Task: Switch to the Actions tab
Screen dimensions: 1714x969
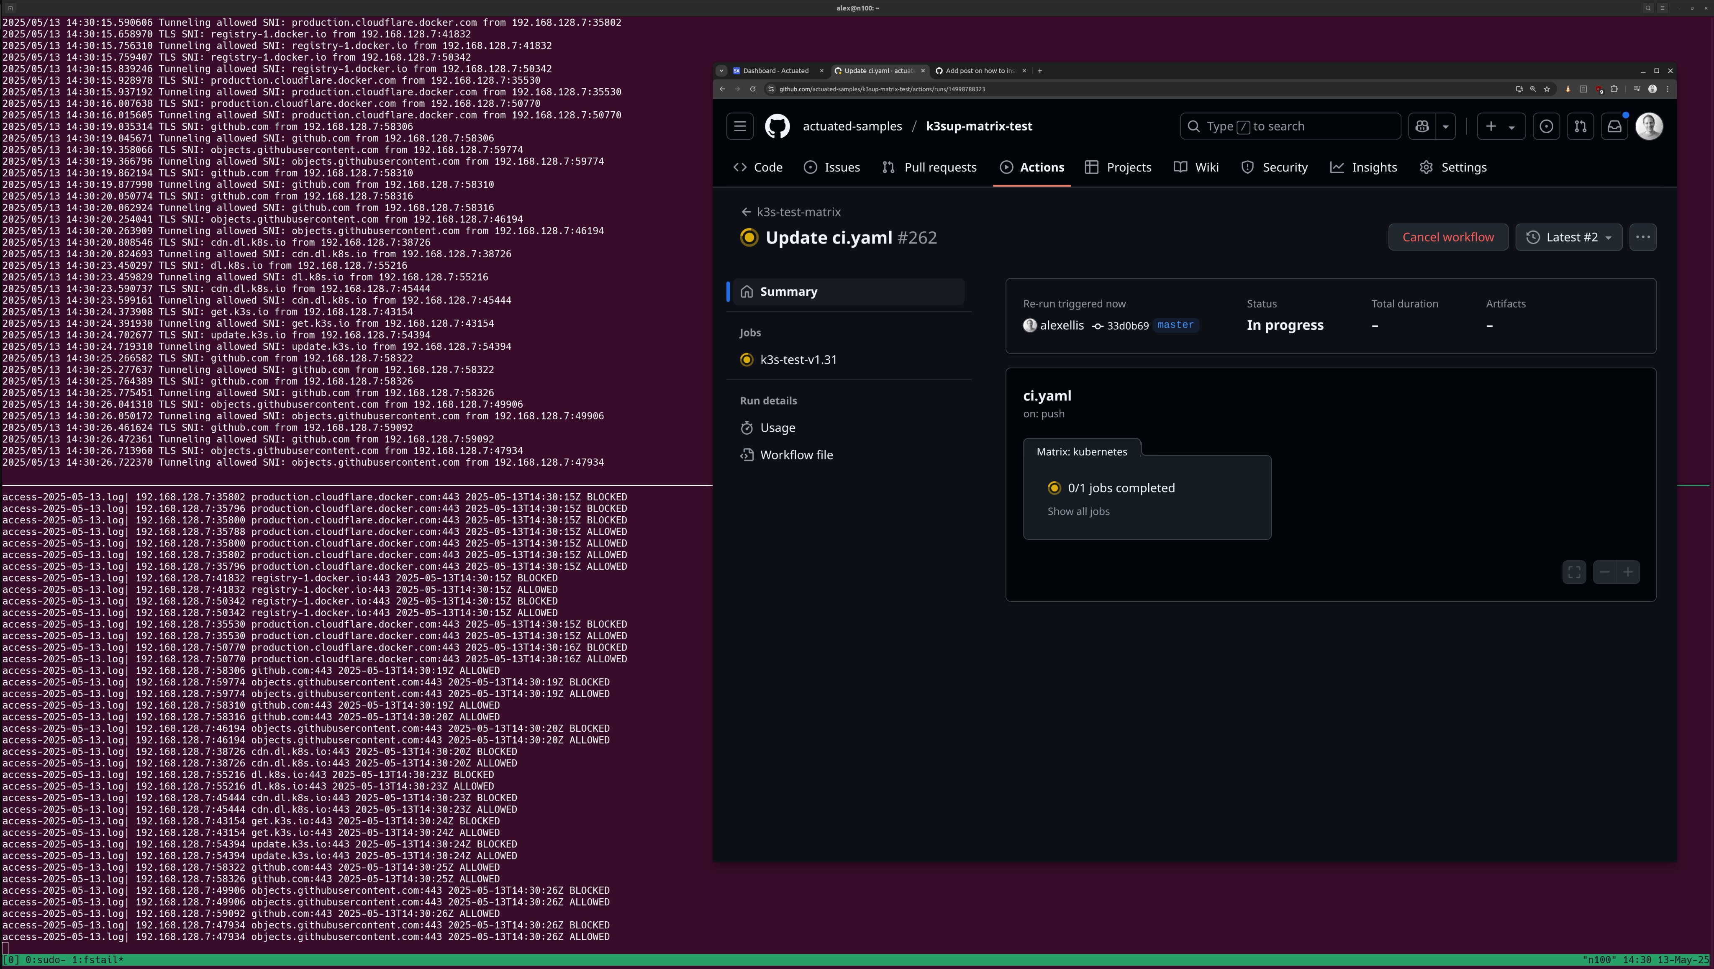Action: click(x=1032, y=168)
